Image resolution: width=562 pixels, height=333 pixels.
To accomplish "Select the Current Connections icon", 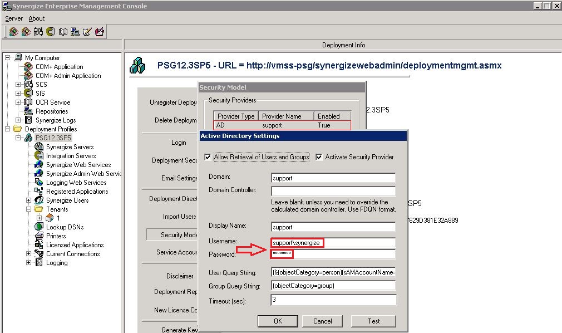I will point(39,254).
